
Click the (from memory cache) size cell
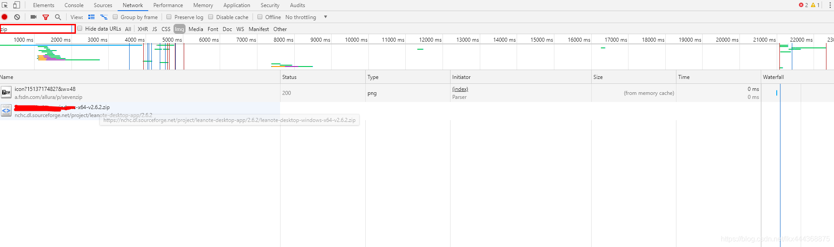[x=634, y=93]
